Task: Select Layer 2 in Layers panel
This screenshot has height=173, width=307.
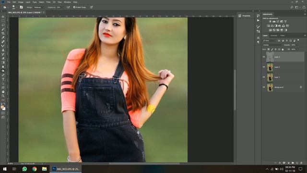Action: point(285,67)
